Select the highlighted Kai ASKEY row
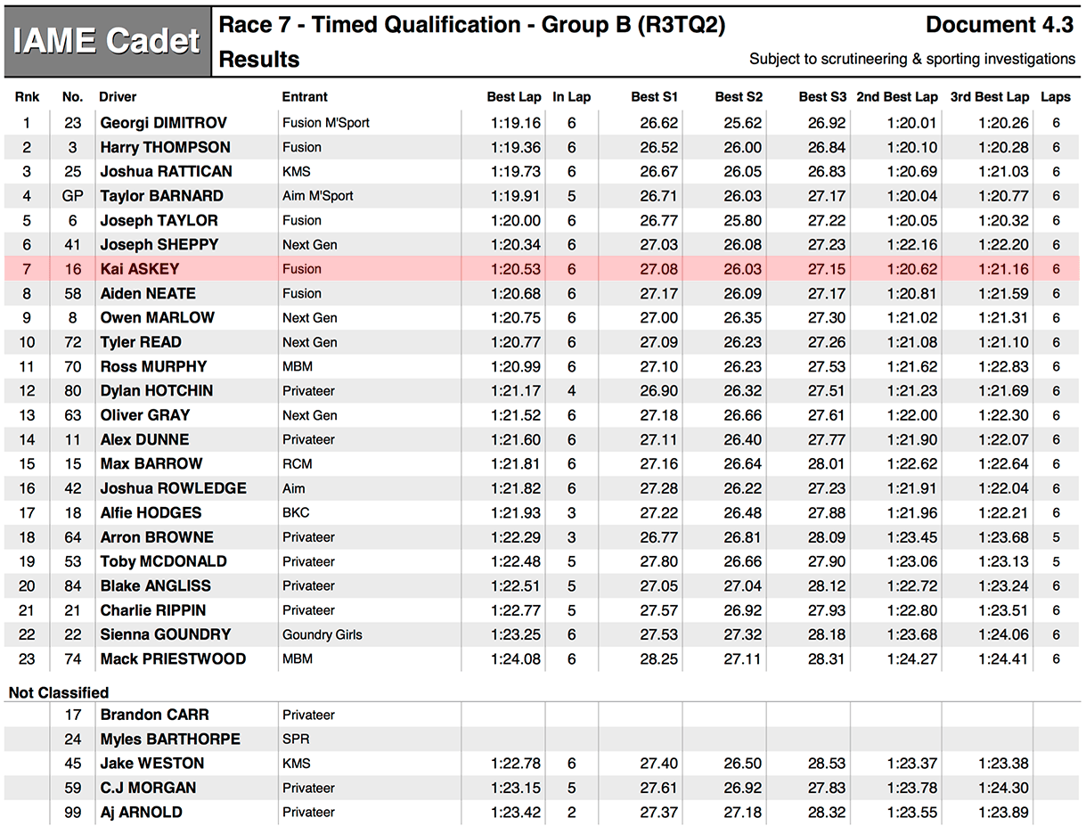 [543, 269]
